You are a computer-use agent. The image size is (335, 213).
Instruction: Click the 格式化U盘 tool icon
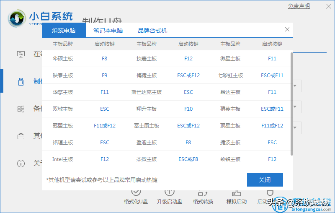[x=136, y=193]
